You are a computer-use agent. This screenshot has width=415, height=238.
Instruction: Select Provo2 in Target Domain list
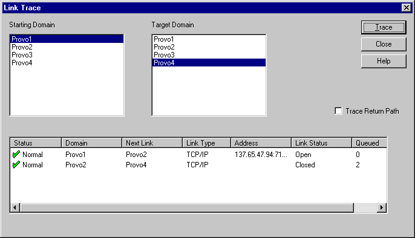tap(209, 47)
